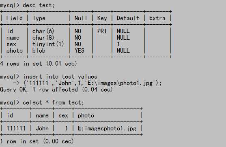Select the 'E:\images\photo1.jpg' string in insert
Image resolution: width=226 pixels, height=147 pixels.
[120, 83]
